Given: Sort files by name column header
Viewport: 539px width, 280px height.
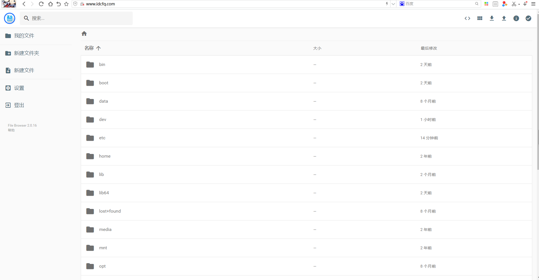Looking at the screenshot, I should click(89, 48).
